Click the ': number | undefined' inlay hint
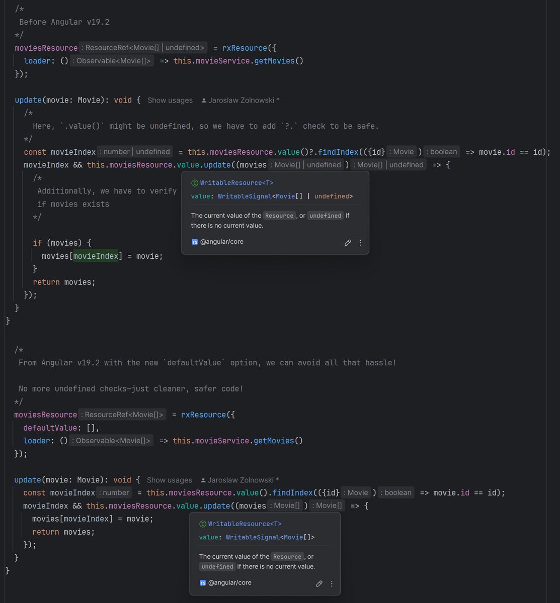The height and width of the screenshot is (603, 560). pos(135,152)
